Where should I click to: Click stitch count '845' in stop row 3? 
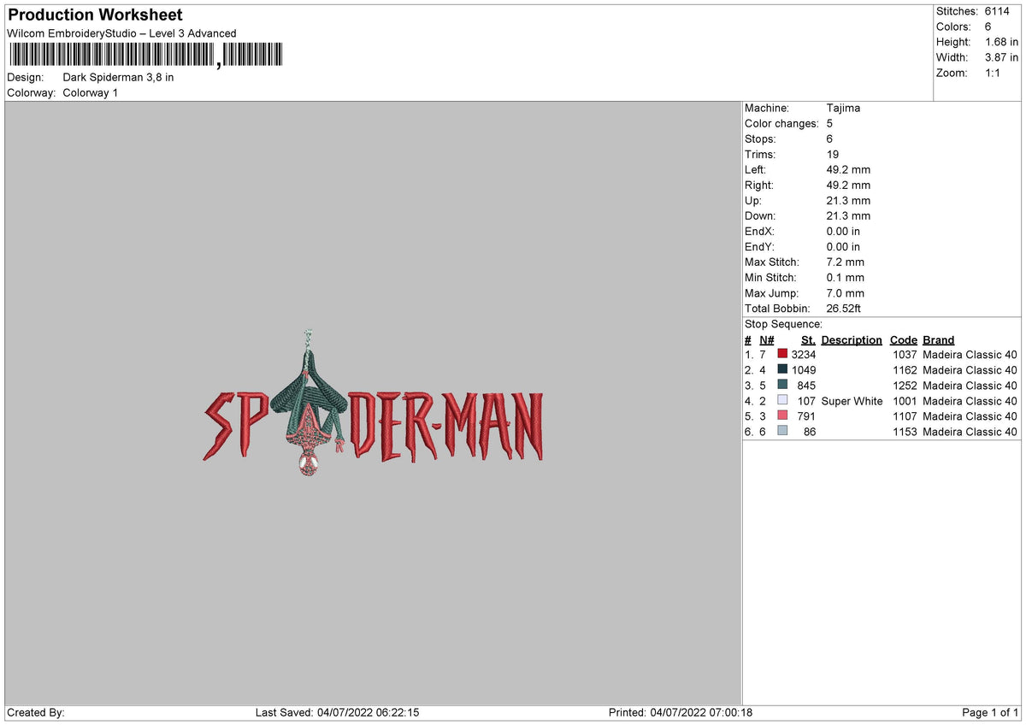tap(806, 385)
